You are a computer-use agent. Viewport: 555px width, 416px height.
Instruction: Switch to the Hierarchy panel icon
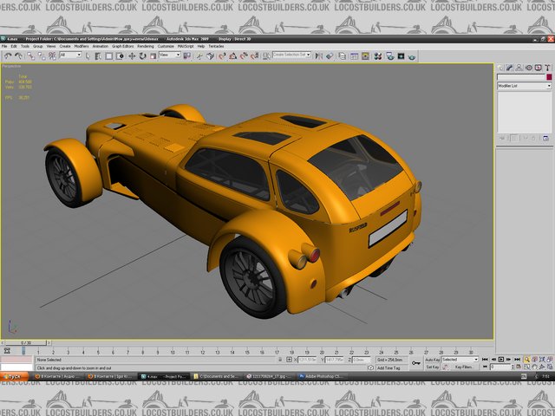[x=518, y=67]
